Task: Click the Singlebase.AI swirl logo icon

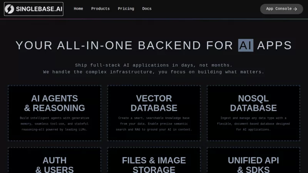Action: 10,9
